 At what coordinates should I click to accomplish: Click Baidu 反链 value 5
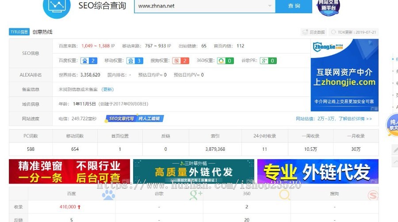(x=71, y=220)
